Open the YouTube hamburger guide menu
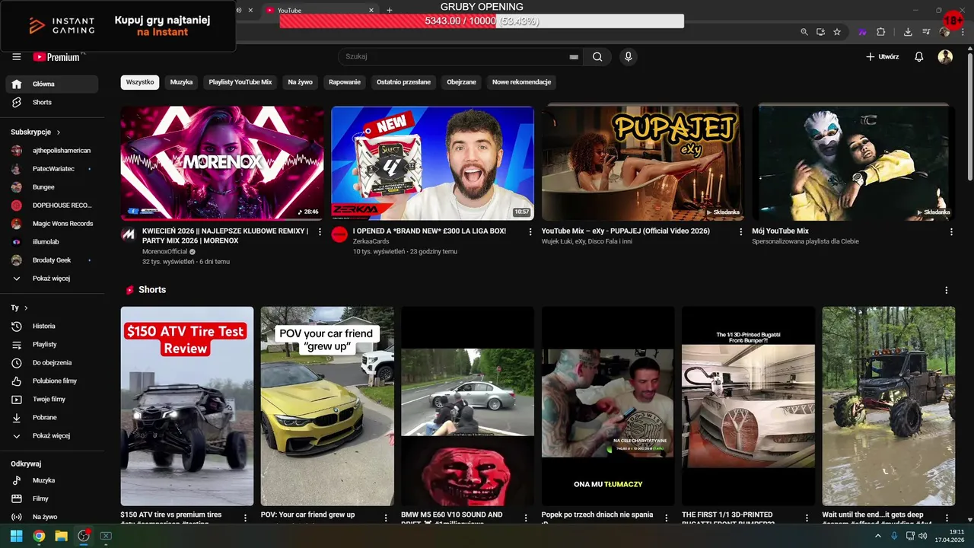The height and width of the screenshot is (548, 974). [16, 57]
